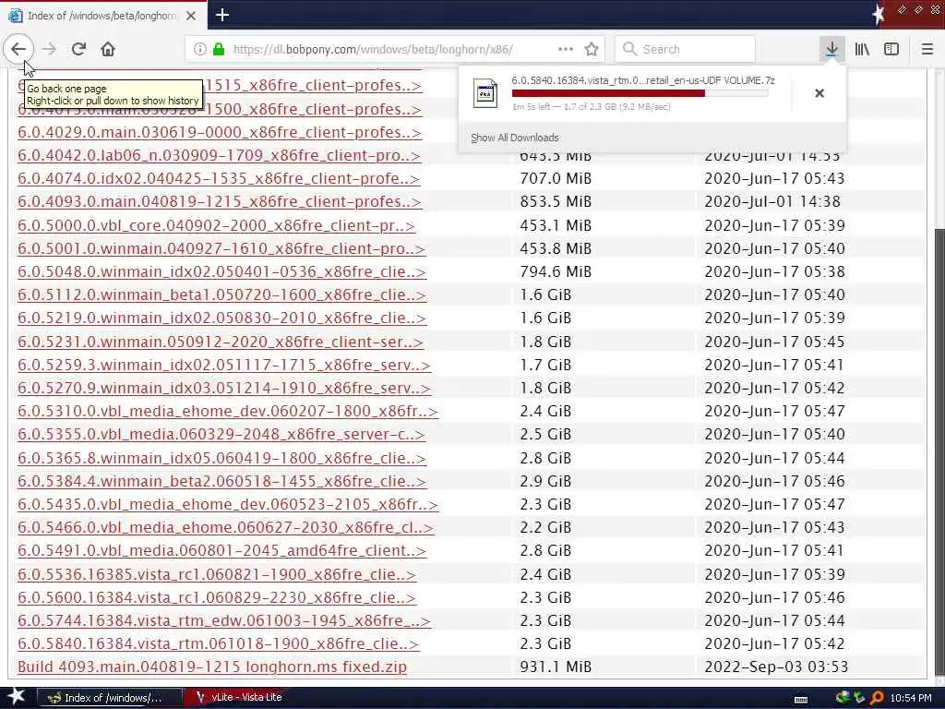The height and width of the screenshot is (709, 945).
Task: Open the 6.0.4093.0.main.040819-1215 link
Action: pos(220,202)
